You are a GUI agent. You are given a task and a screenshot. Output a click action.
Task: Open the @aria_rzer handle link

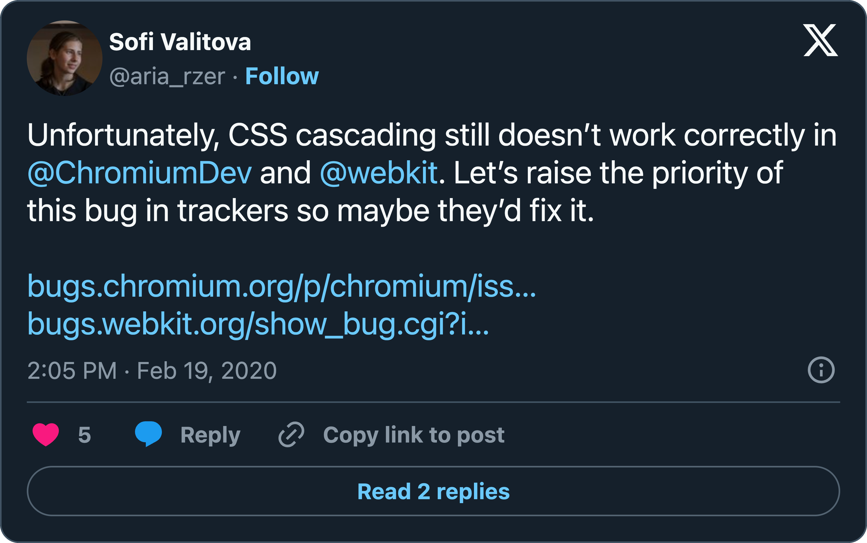(x=167, y=76)
